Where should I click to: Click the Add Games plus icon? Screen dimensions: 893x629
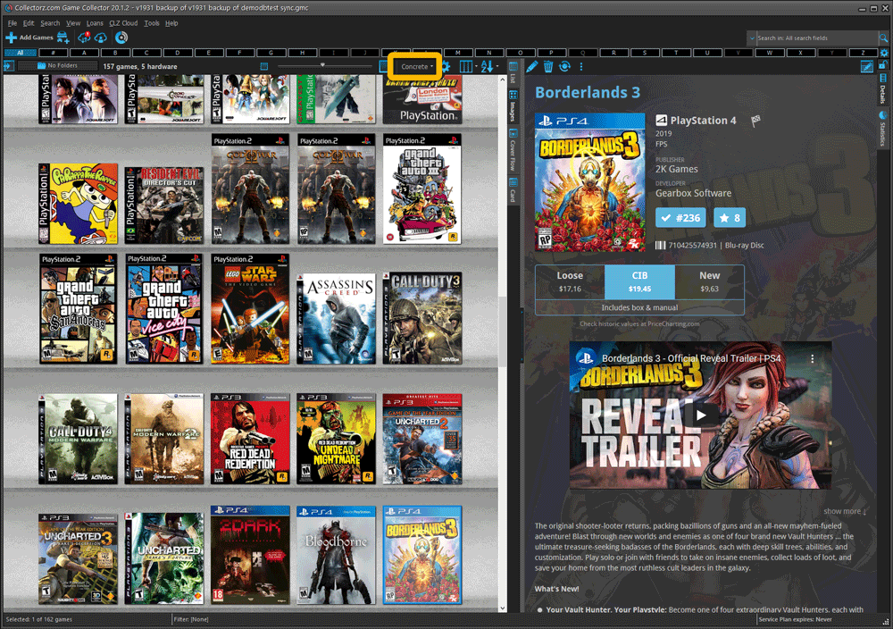[x=11, y=38]
